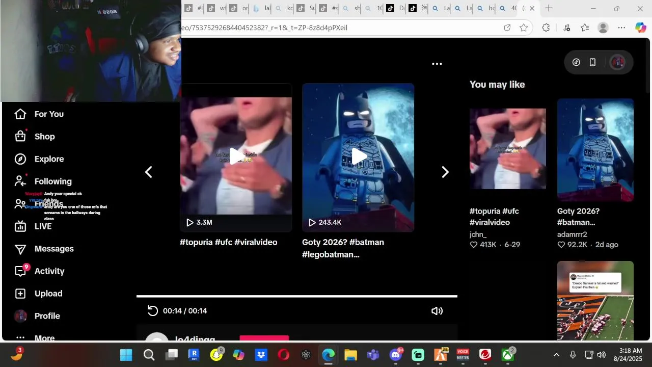Image resolution: width=652 pixels, height=367 pixels.
Task: Open Goty 2026? #batman title in sidebar list
Action: click(578, 217)
